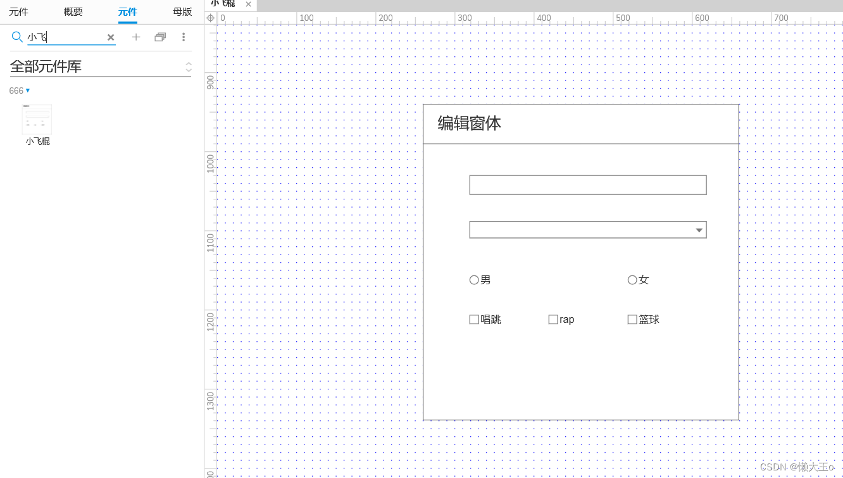The width and height of the screenshot is (843, 478).
Task: Collapse the 666 library group
Action: pos(28,91)
